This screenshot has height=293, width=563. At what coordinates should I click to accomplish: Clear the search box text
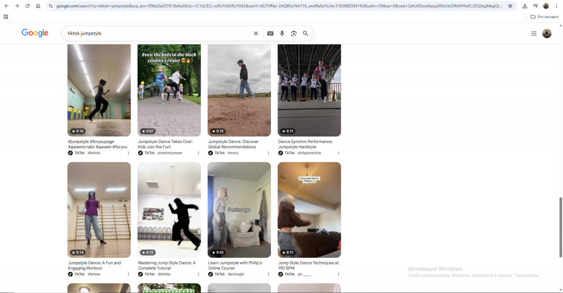tap(256, 33)
